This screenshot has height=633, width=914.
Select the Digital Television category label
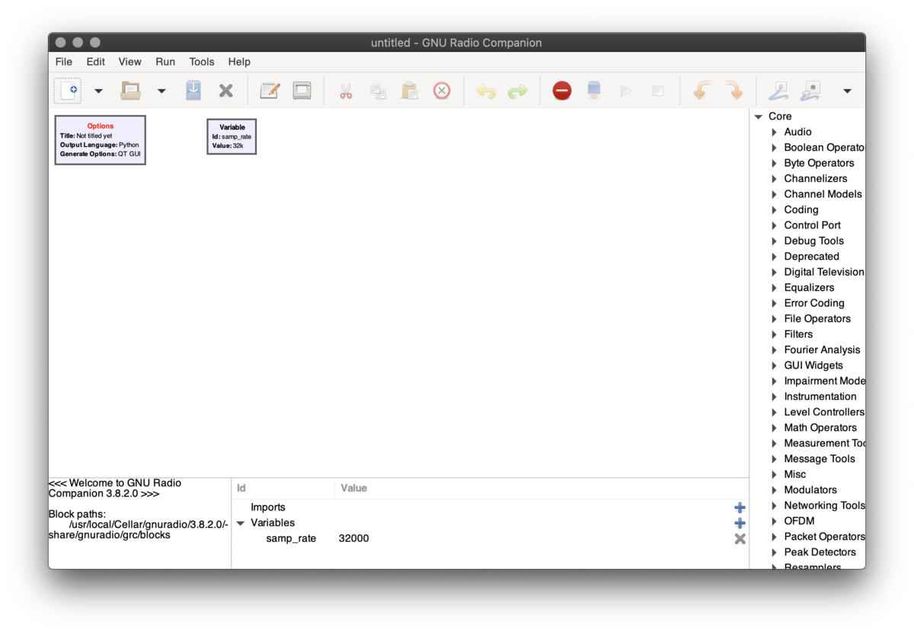pos(824,272)
